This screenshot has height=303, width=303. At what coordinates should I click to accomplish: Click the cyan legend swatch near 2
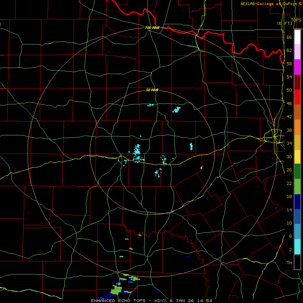pos(297,247)
